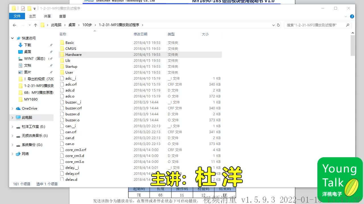Screen dimensions: 364x204
Task: Select the Basic folder icon
Action: pos(62,42)
